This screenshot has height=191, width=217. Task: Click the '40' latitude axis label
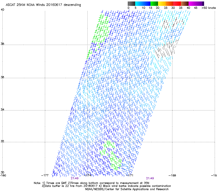click(2, 10)
